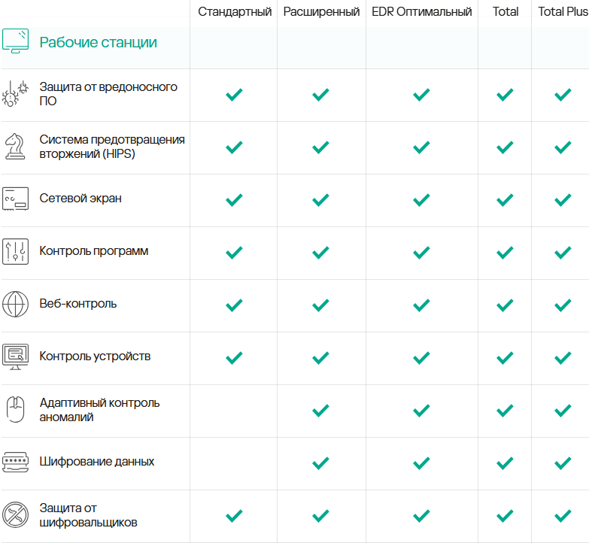Click the firewall icon beside Сетевой экран
This screenshot has height=543, width=589.
[x=15, y=199]
